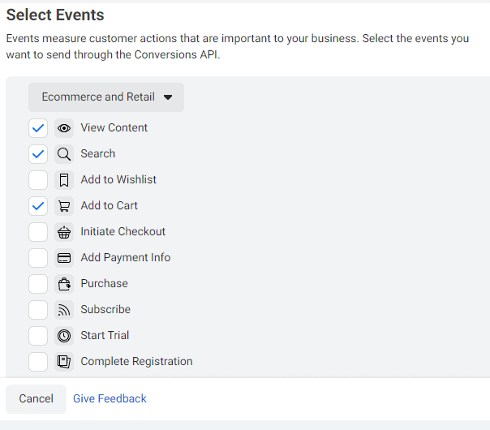Enable the Initiate Checkout checkbox
The width and height of the screenshot is (490, 430).
click(38, 232)
